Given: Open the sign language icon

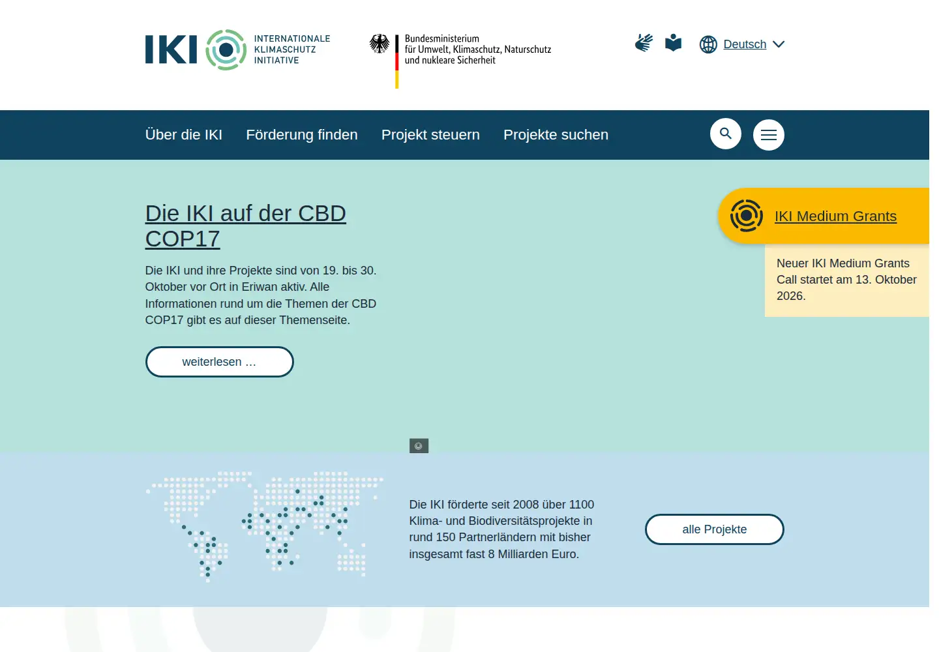Looking at the screenshot, I should click(x=644, y=43).
